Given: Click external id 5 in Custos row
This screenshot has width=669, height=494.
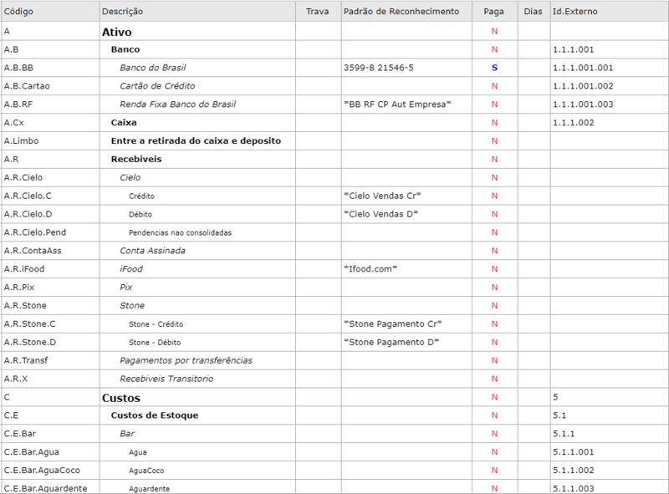Looking at the screenshot, I should click(x=555, y=397).
